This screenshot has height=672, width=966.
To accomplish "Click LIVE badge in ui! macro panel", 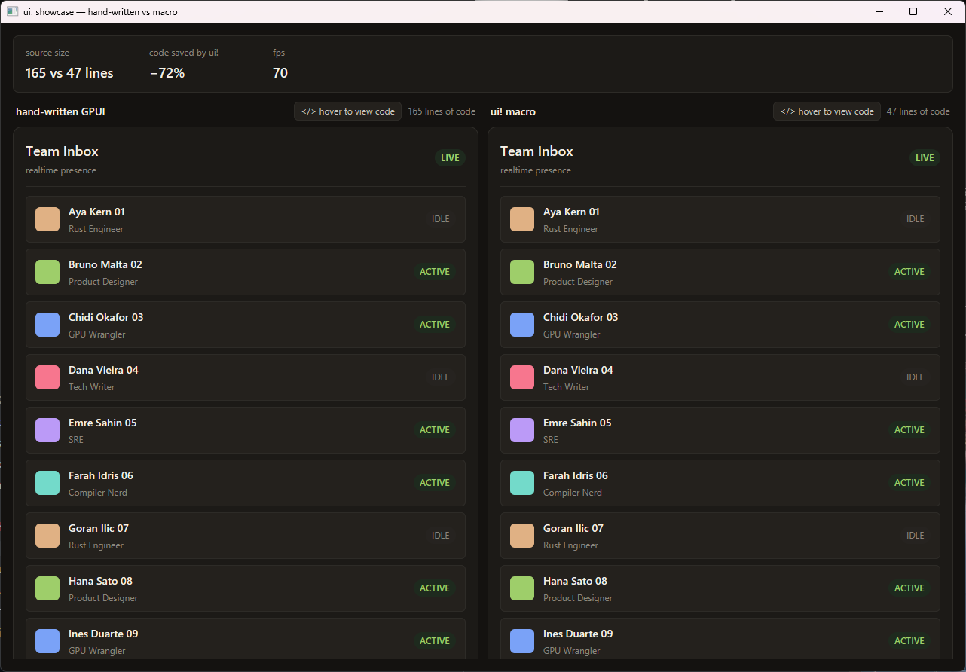I will 925,158.
